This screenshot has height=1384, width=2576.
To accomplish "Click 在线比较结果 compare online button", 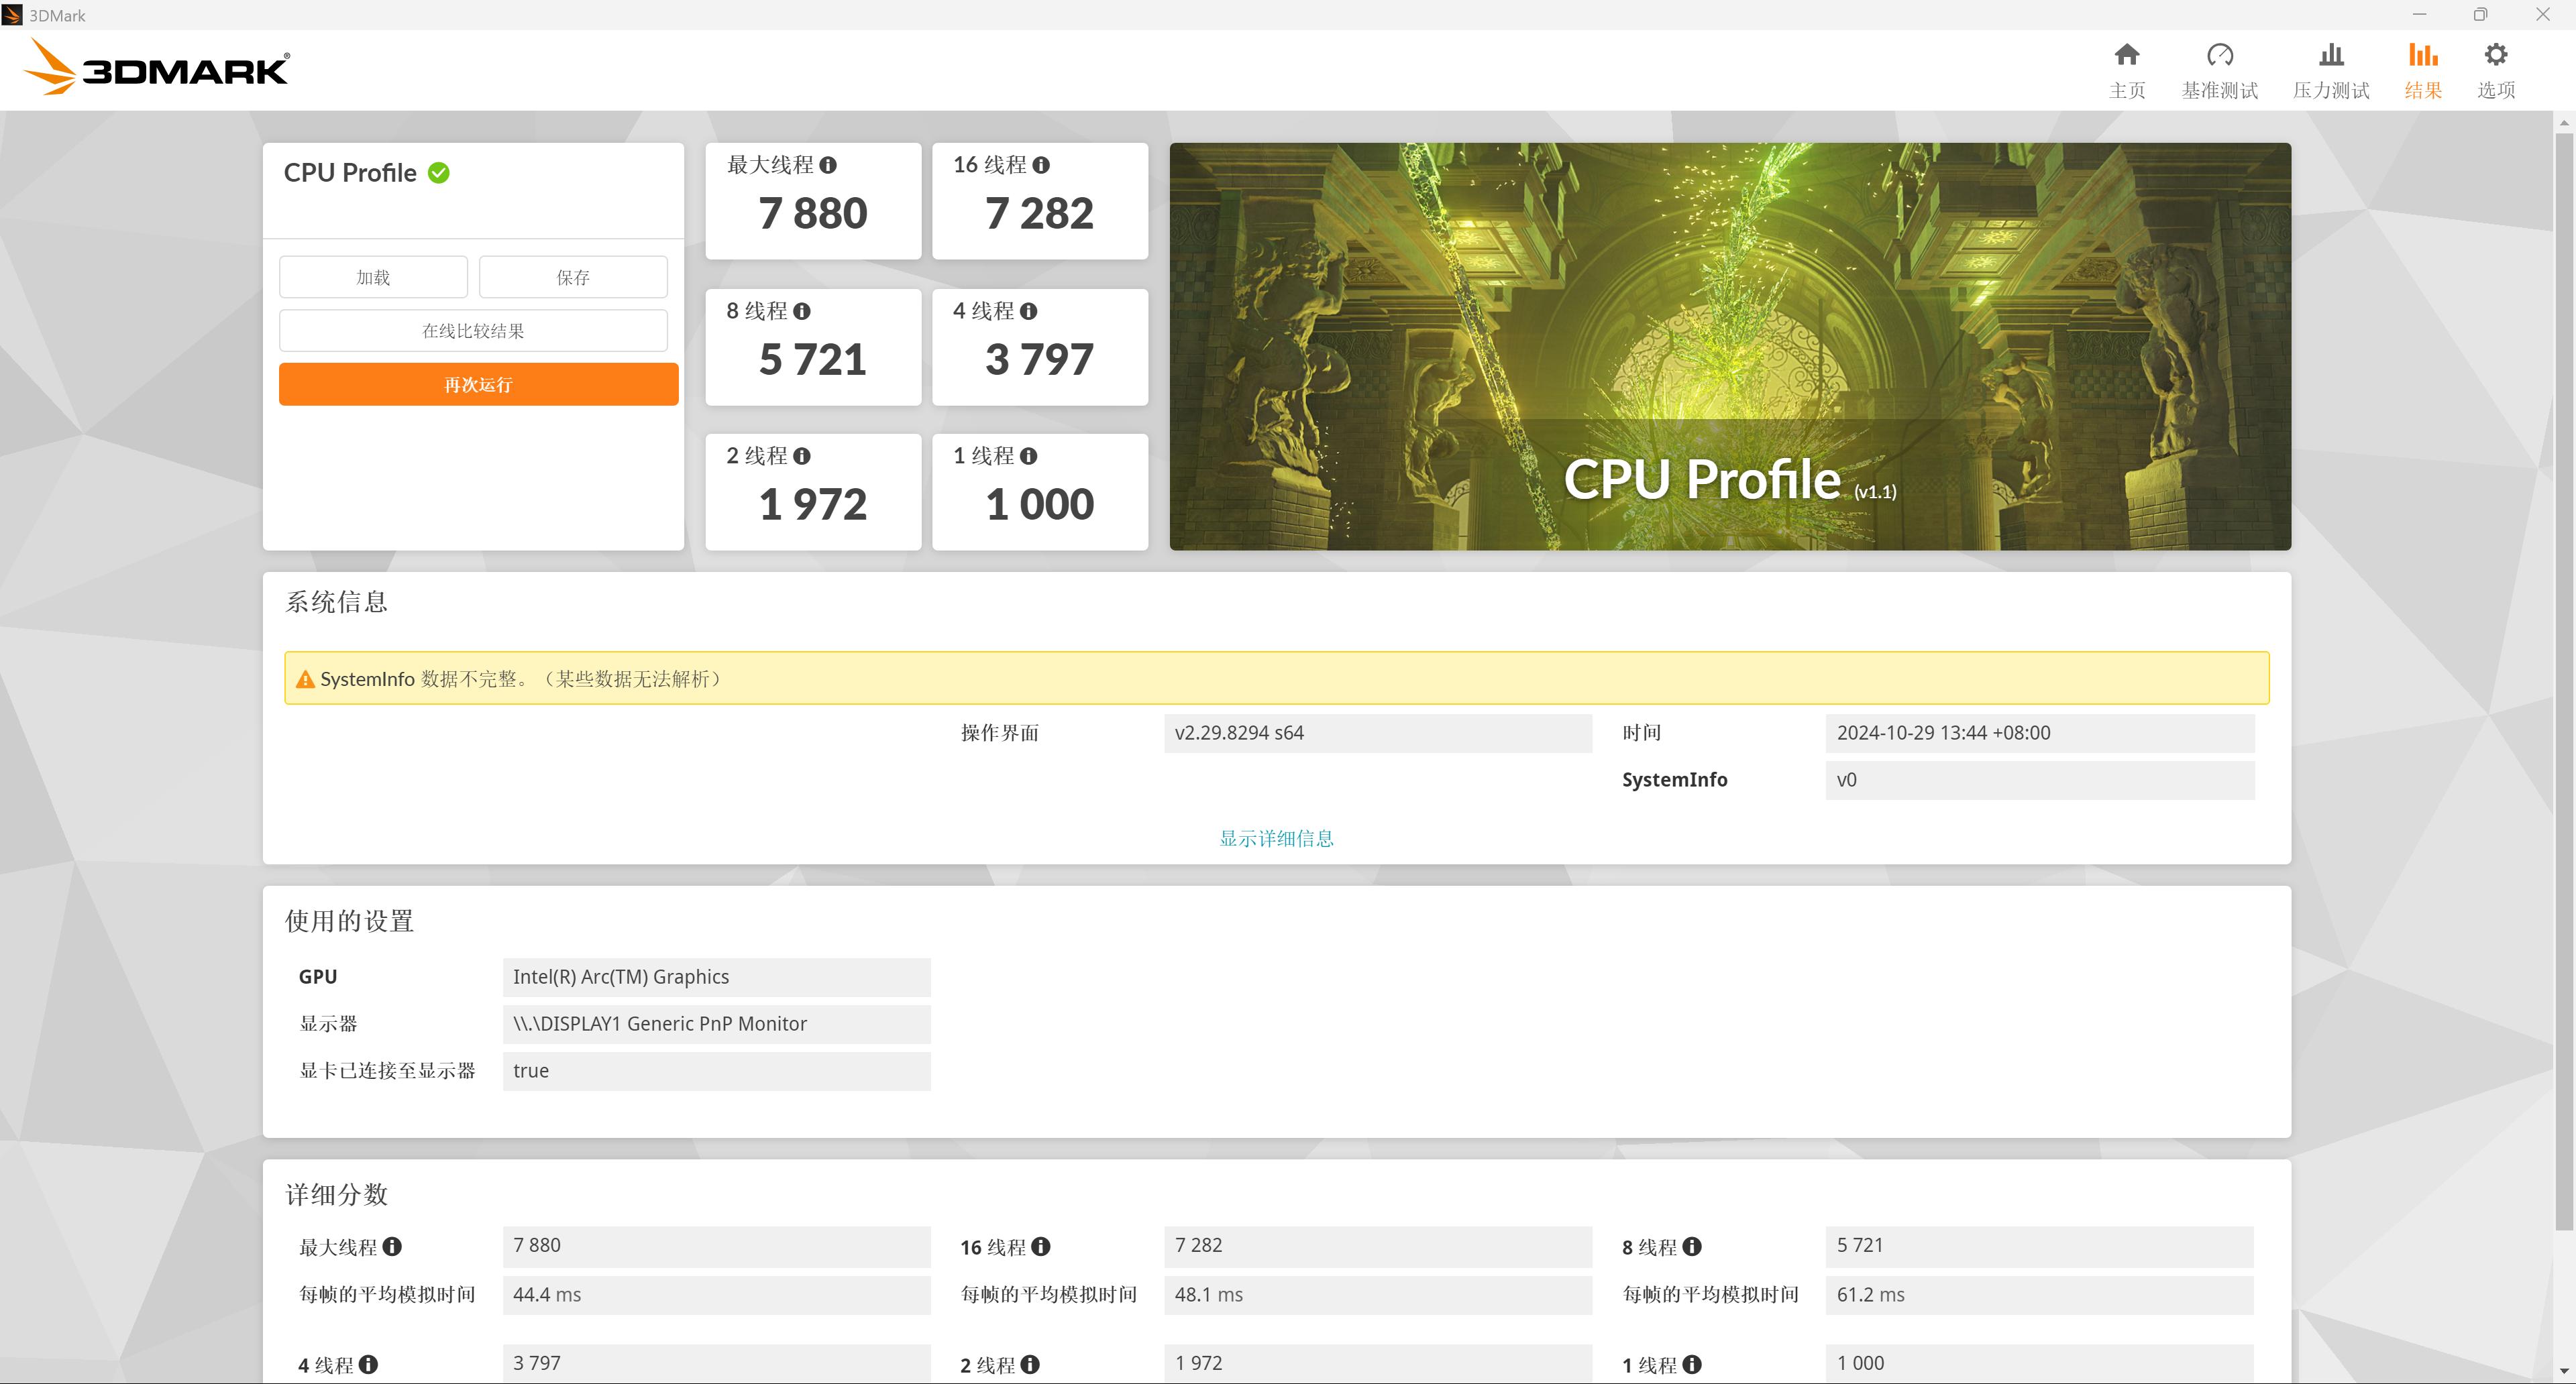I will [x=473, y=331].
